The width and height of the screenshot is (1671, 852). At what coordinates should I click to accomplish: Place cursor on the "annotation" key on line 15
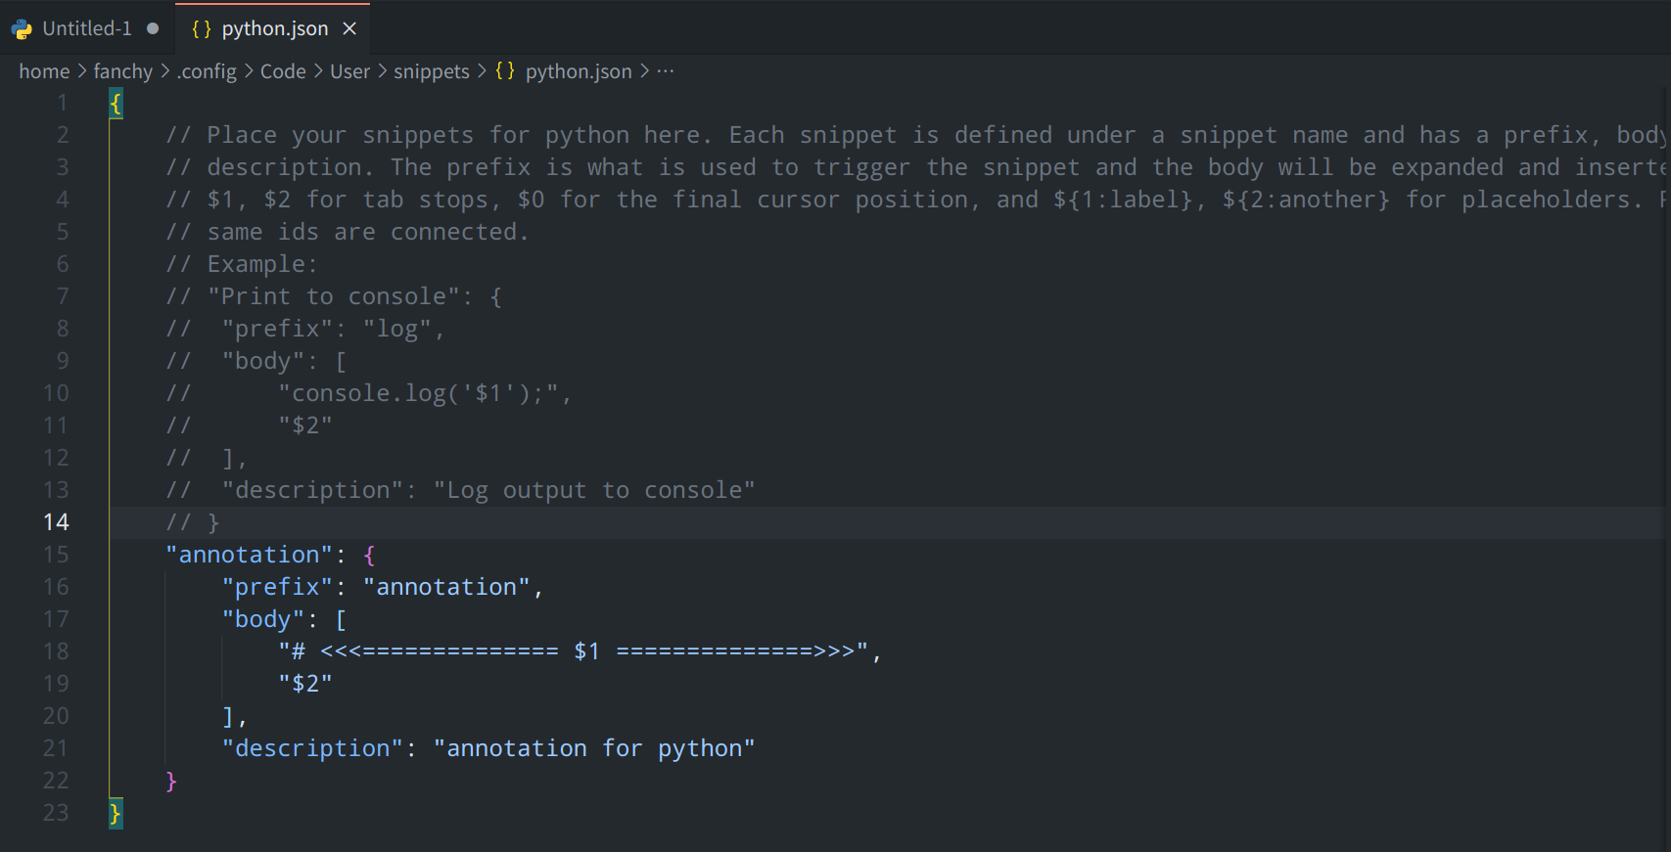click(x=250, y=555)
